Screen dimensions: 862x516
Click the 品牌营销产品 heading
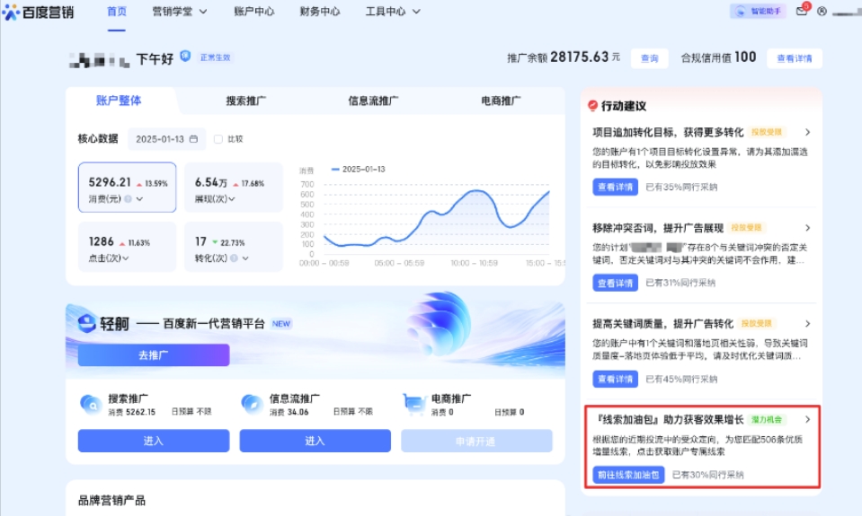(x=111, y=500)
